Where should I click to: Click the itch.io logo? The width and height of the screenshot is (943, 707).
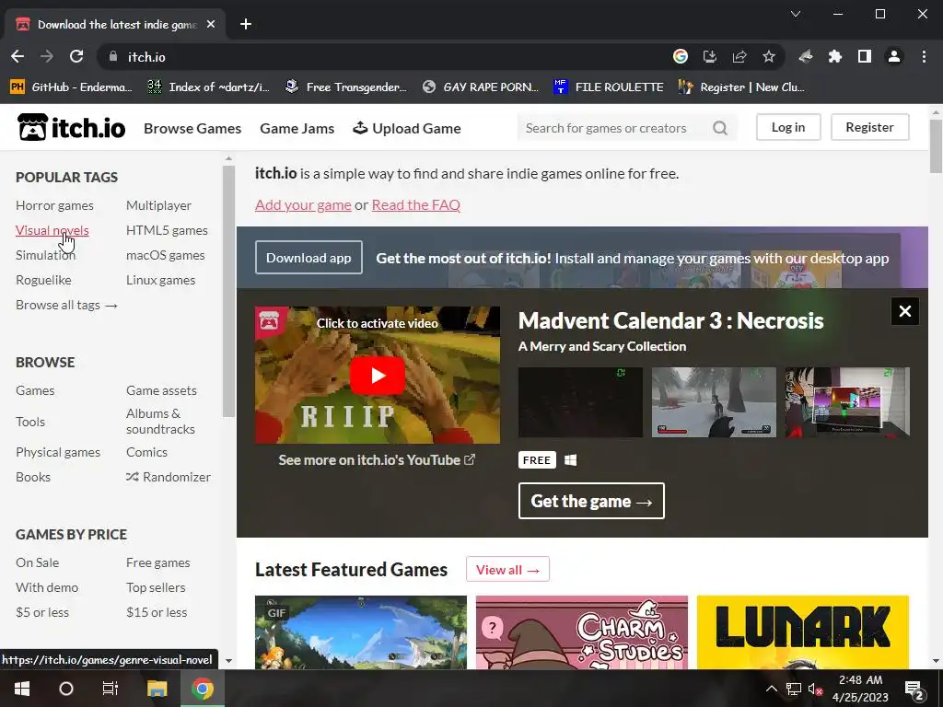point(71,127)
